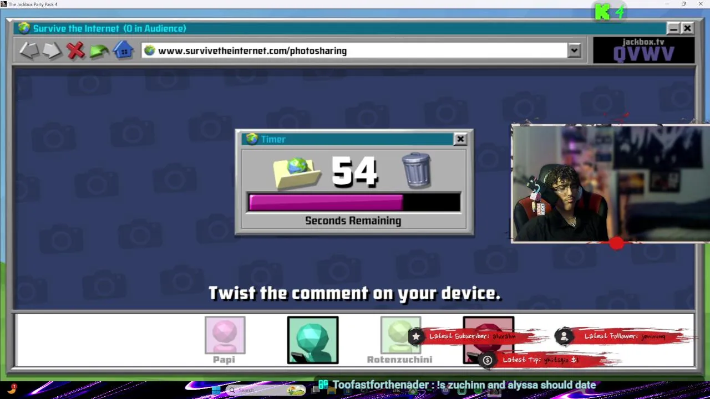This screenshot has height=399, width=710.
Task: Click the Latest Tip banner text
Action: click(540, 360)
